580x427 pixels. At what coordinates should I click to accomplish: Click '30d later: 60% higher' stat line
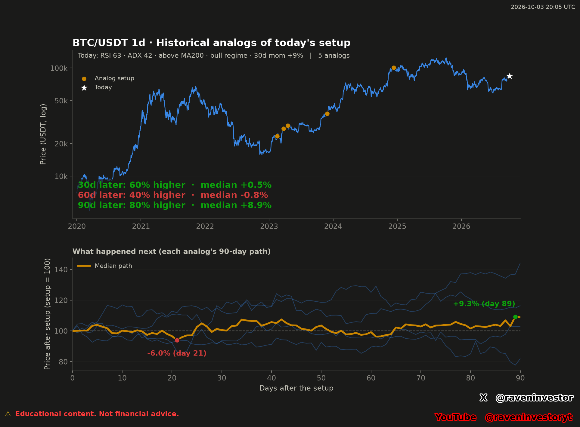coord(175,185)
